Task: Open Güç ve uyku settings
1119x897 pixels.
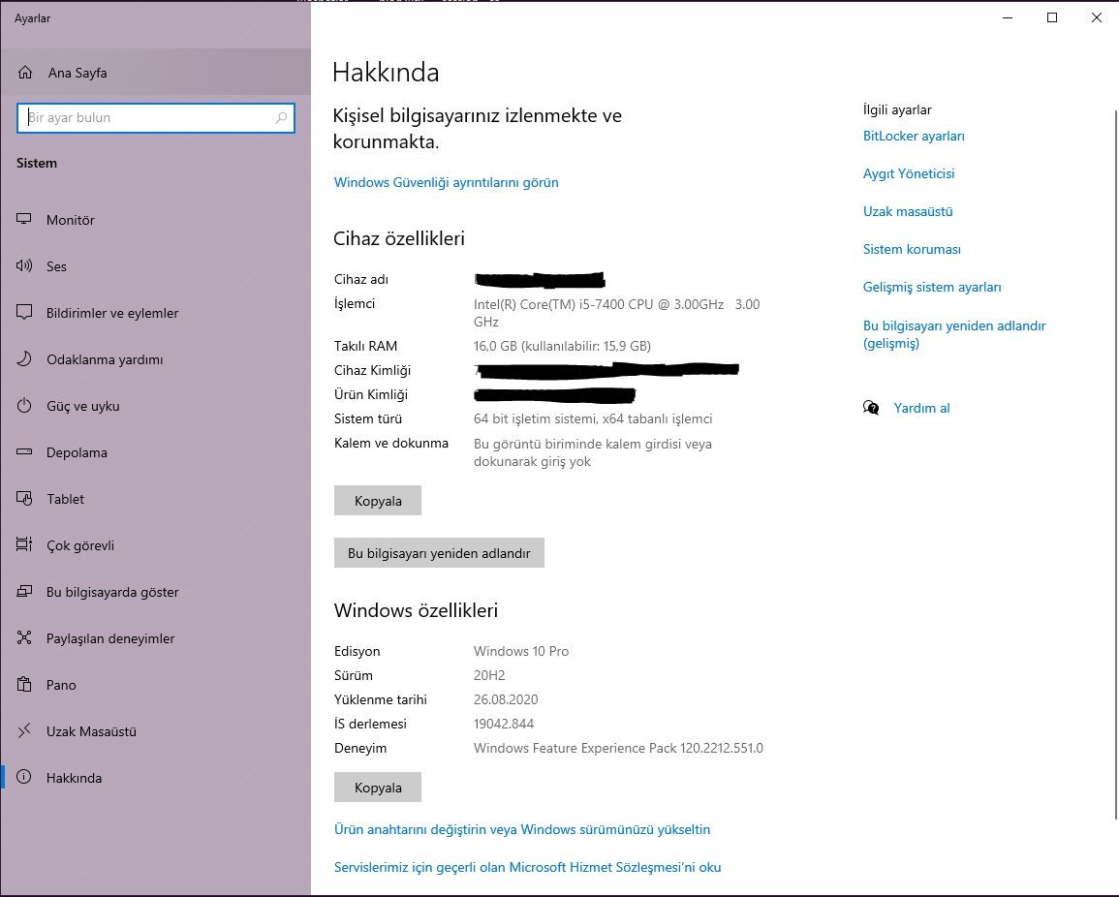Action: [x=156, y=405]
